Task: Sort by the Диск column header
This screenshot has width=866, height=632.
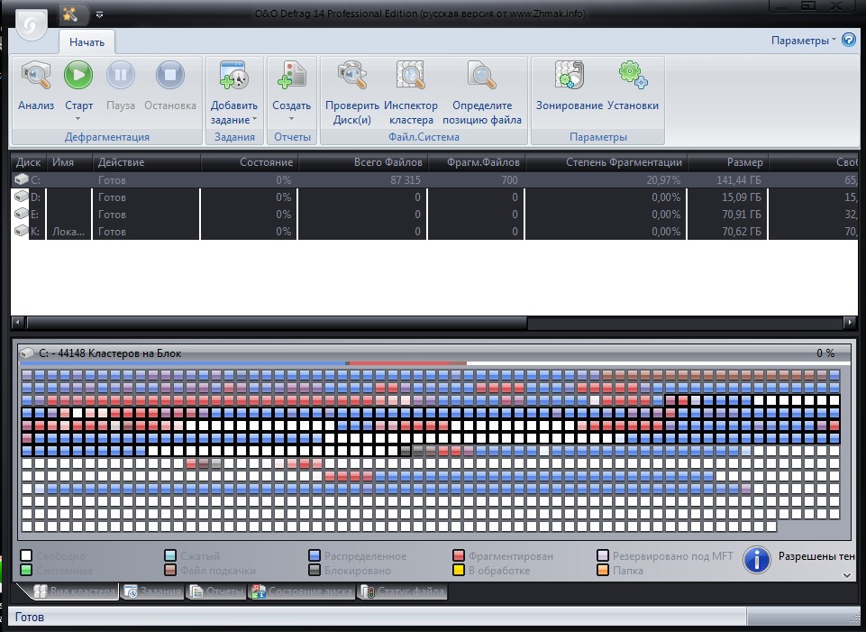Action: point(29,162)
